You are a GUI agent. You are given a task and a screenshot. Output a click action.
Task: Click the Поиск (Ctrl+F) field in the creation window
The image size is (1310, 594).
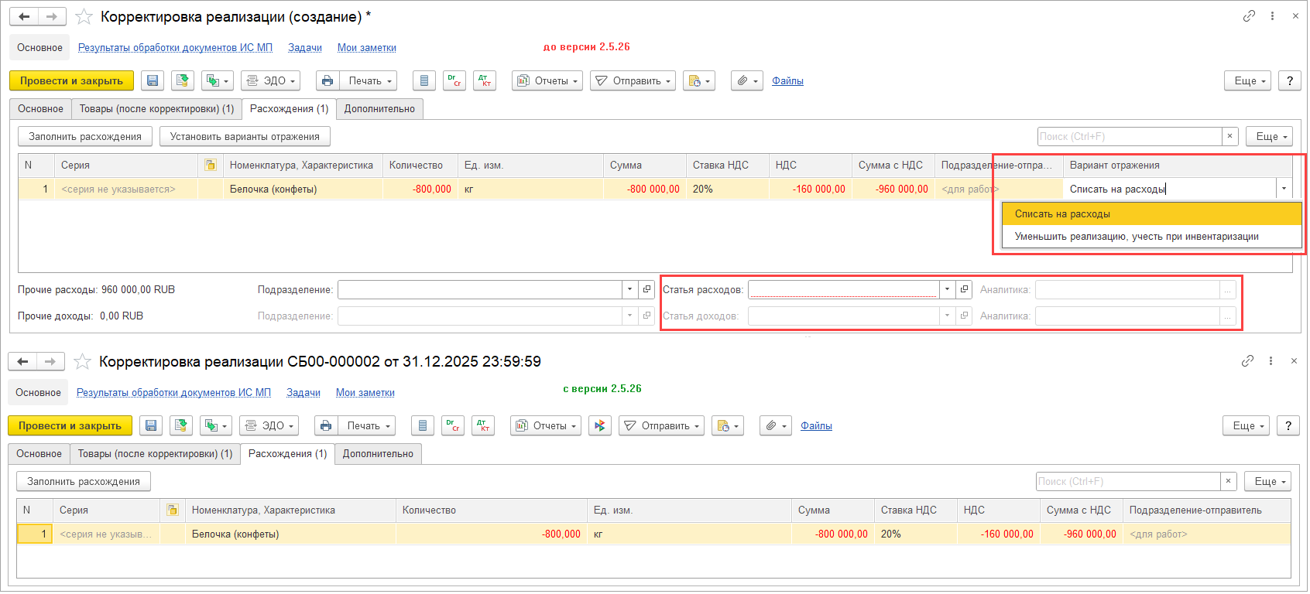point(1129,137)
